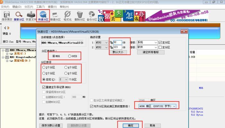
Task: Choose the 6 partitions (6个分区) option
Action: (71, 73)
